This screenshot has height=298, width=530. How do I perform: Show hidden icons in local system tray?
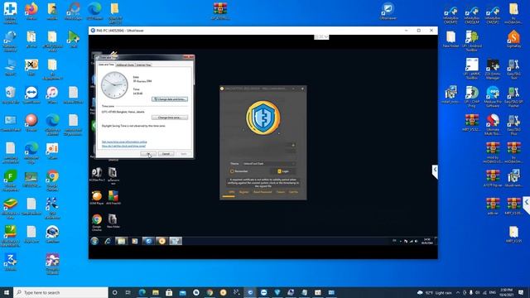(x=458, y=292)
